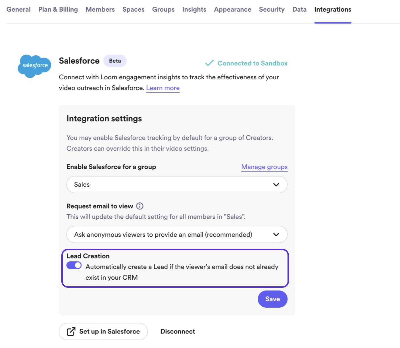Open the anonymous viewers email dropdown
This screenshot has width=400, height=348.
tap(177, 235)
